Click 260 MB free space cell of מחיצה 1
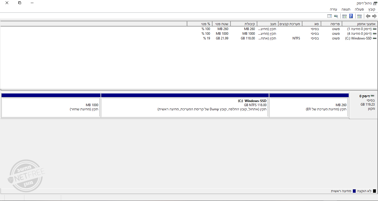 pyautogui.click(x=223, y=29)
